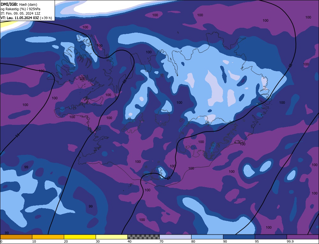The height and width of the screenshot is (244, 319).
Task: Click the legend tick value '99.9'
Action: coord(290,241)
